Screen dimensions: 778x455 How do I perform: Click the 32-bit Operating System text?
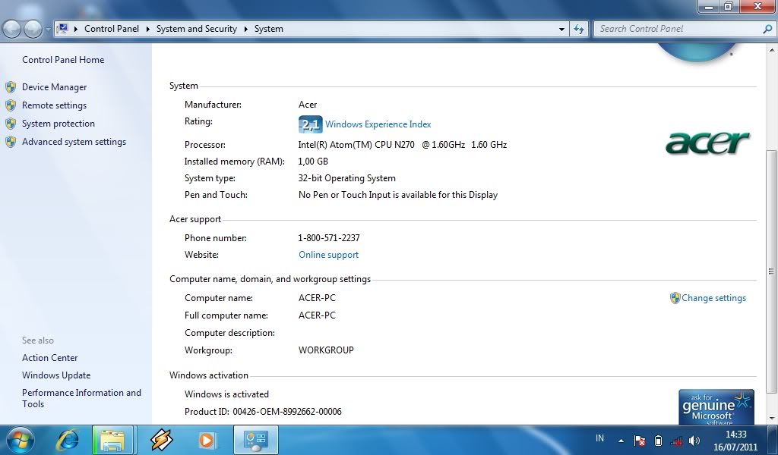pyautogui.click(x=346, y=178)
